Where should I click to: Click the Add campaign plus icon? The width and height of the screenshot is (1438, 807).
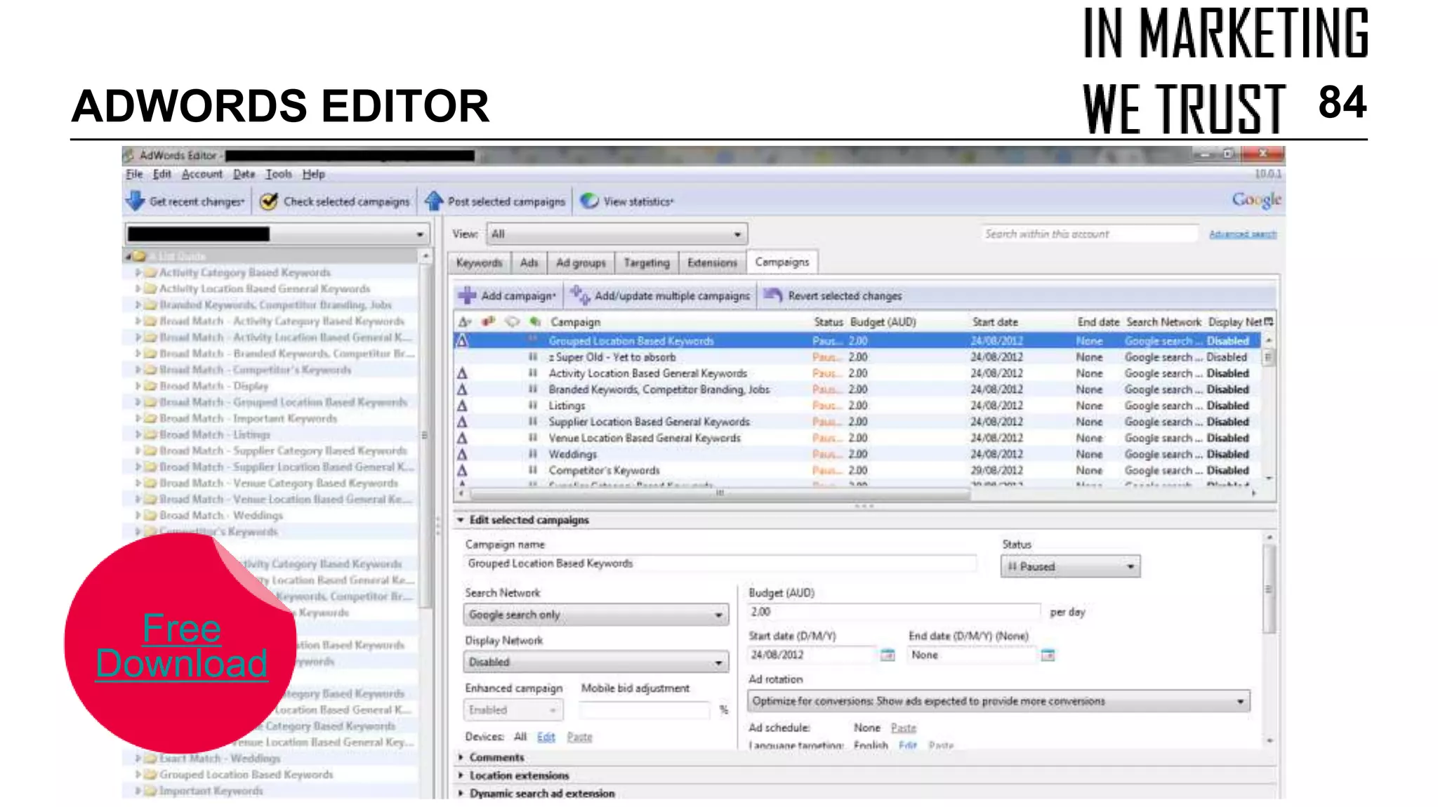pos(467,295)
